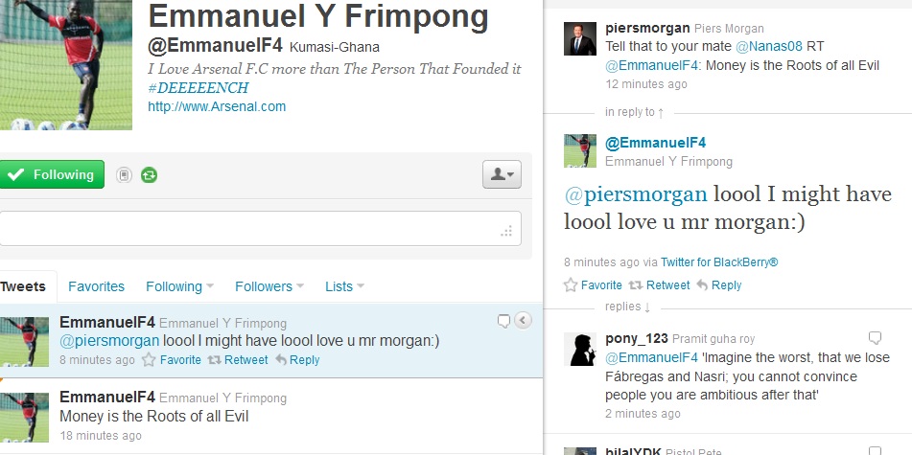This screenshot has width=912, height=455.
Task: Click the tweet compose text box
Action: click(261, 228)
